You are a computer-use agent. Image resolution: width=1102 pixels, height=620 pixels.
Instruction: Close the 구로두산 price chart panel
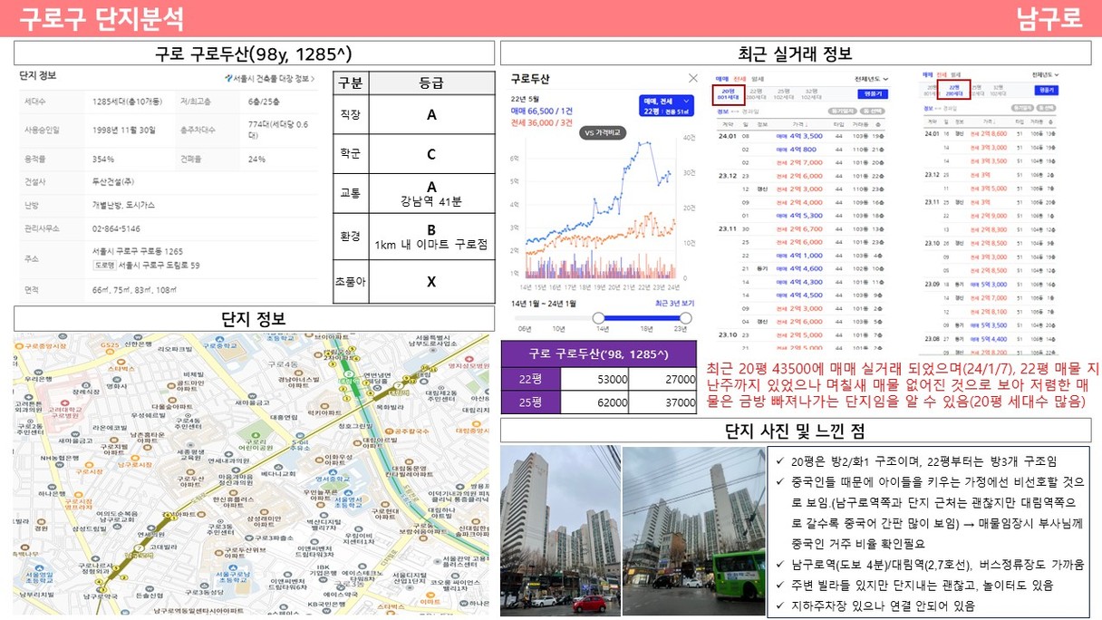[x=693, y=79]
